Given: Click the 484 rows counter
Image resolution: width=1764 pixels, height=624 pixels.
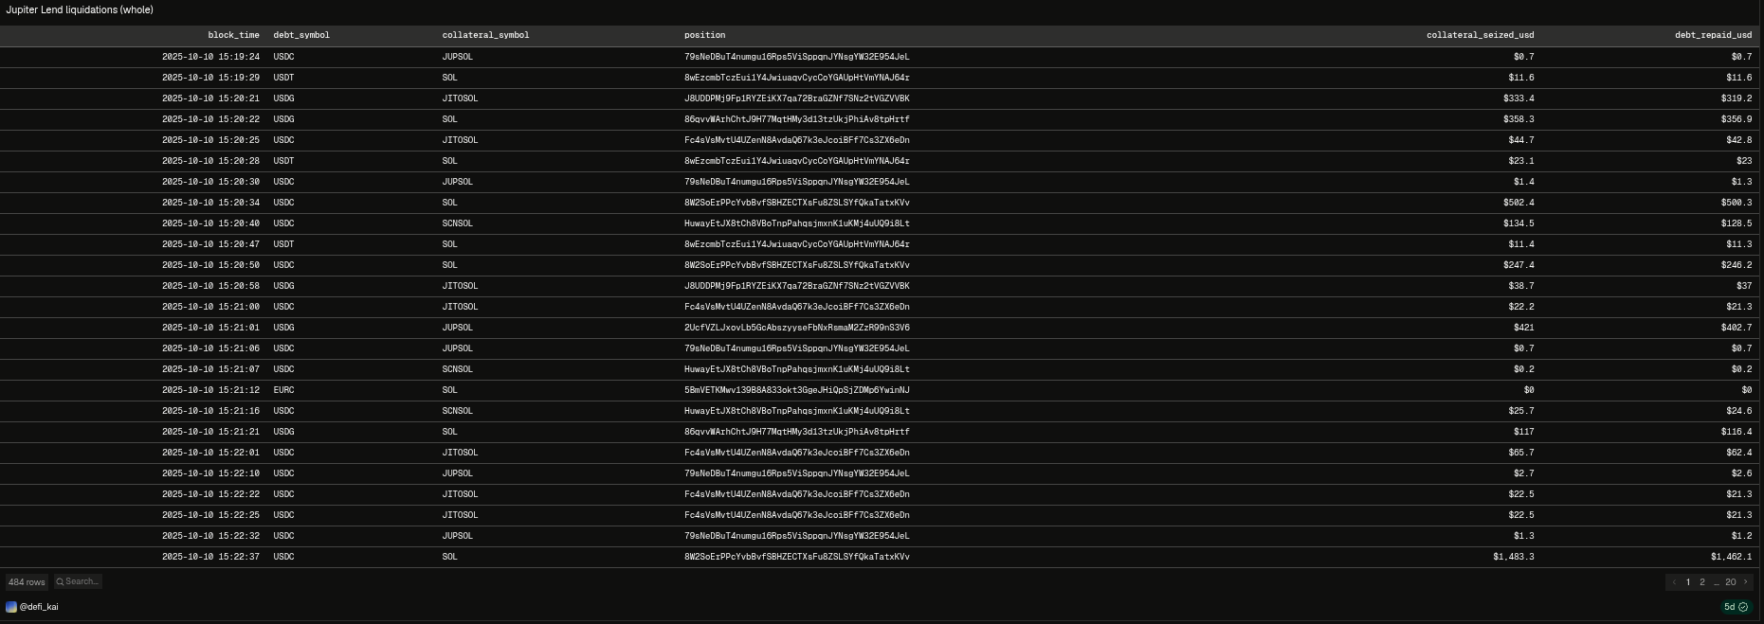Looking at the screenshot, I should point(27,582).
